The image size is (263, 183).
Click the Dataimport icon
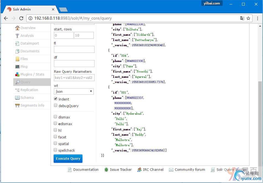(17, 43)
